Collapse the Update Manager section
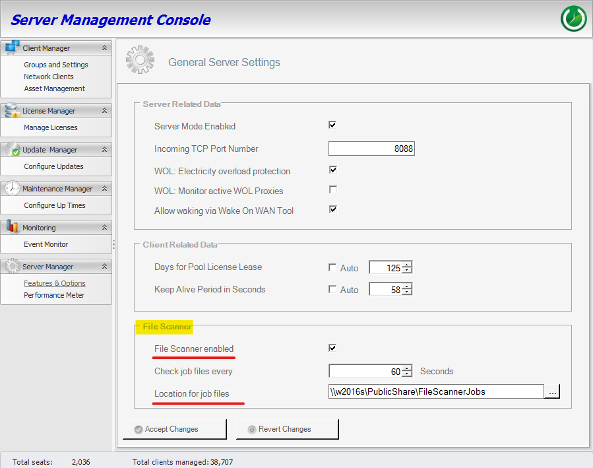This screenshot has height=468, width=593. (104, 150)
